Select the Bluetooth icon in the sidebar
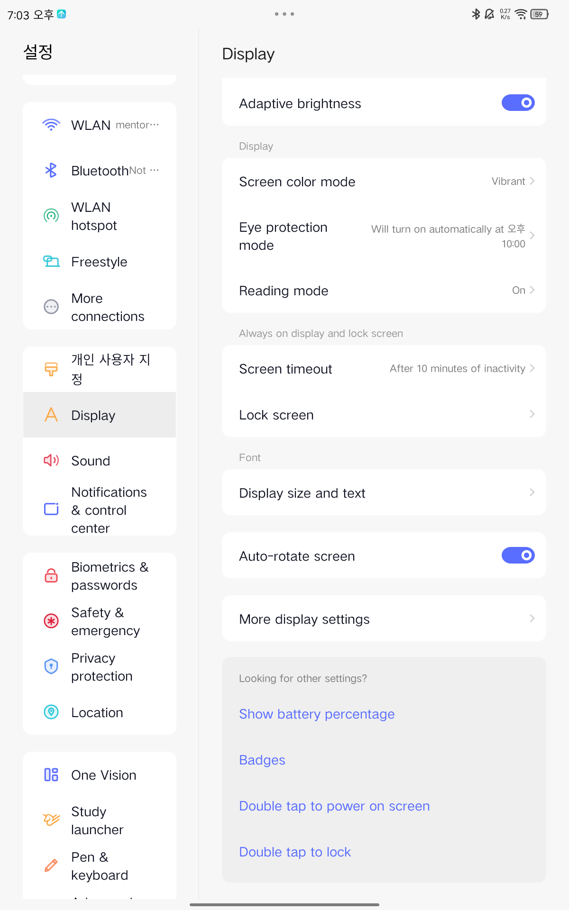Screen dimensions: 569x910 (x=51, y=170)
